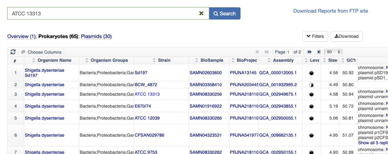Viewport: 388px width, 154px height.
Task: Open strain ATCC 13313 link
Action: coord(147,94)
